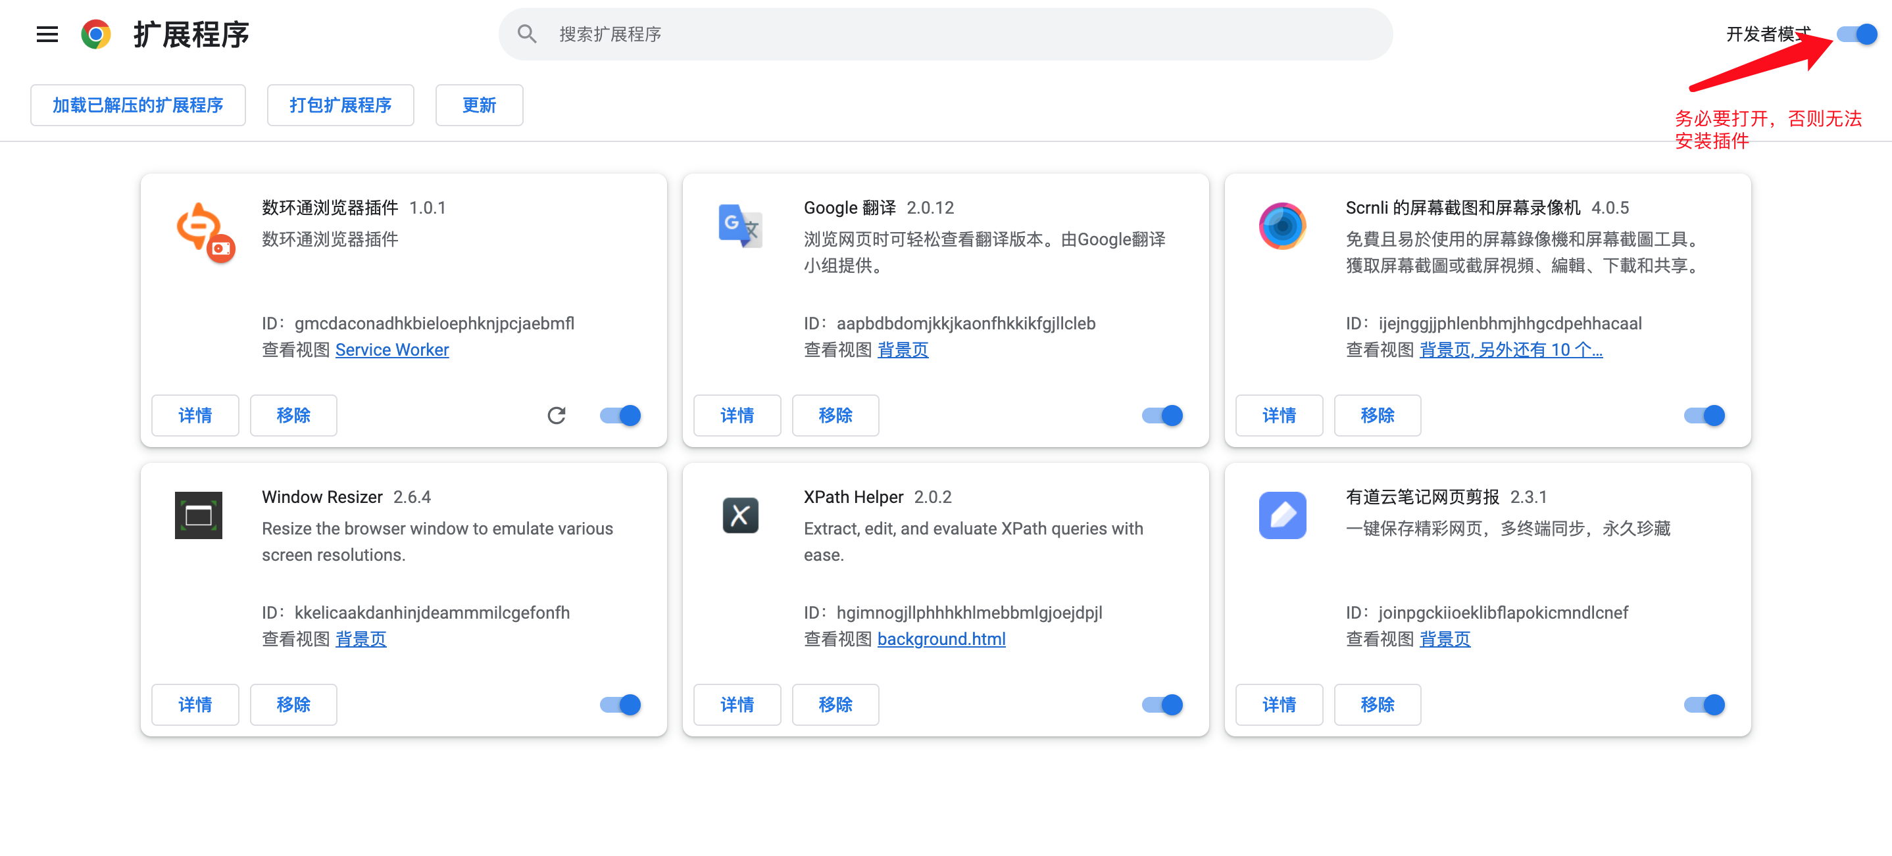Open Google 翻译 背景页 link
The image size is (1892, 856).
coord(903,350)
